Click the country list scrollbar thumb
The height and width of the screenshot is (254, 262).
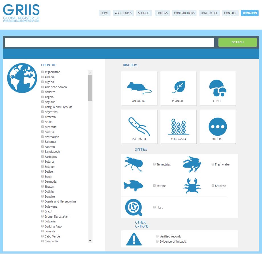(90, 88)
